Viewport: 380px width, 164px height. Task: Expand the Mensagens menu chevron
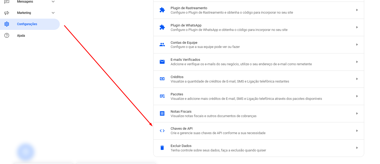[53, 2]
